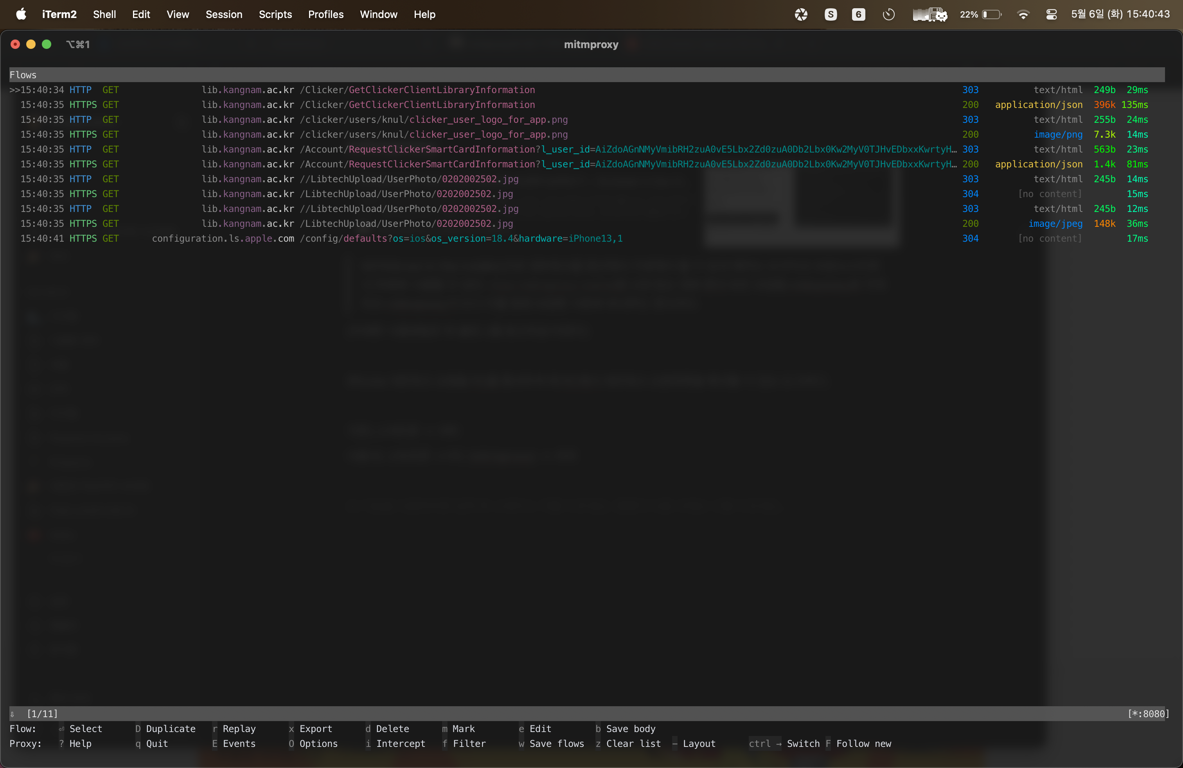Open the Scripts menu
This screenshot has height=768, width=1183.
(275, 14)
